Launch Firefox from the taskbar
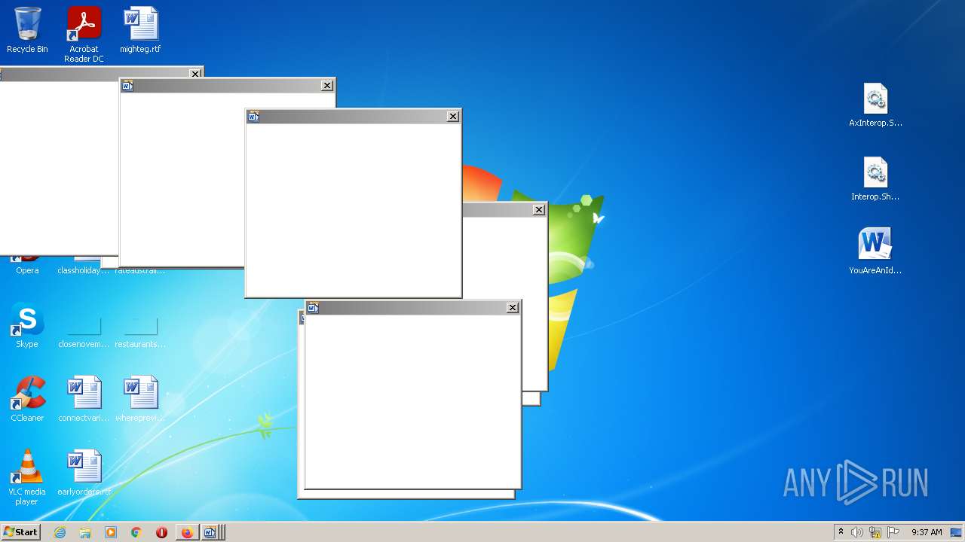The height and width of the screenshot is (542, 965). pyautogui.click(x=186, y=532)
